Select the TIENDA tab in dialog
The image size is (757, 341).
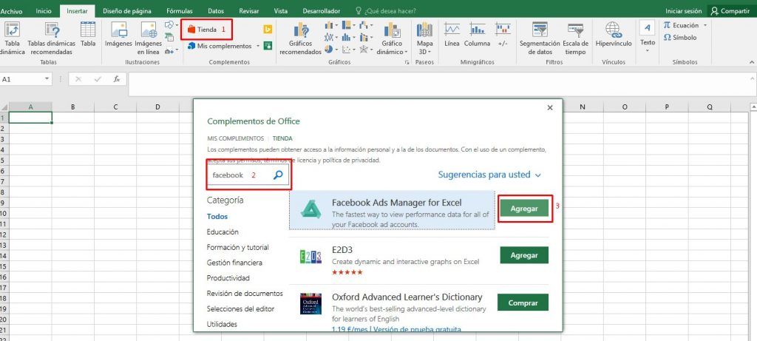pyautogui.click(x=282, y=138)
